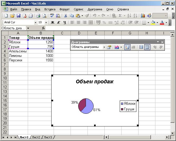Click the Undo arrow icon
This screenshot has width=176, height=141.
click(95, 16)
